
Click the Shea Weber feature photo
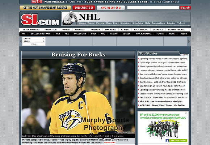78,98
